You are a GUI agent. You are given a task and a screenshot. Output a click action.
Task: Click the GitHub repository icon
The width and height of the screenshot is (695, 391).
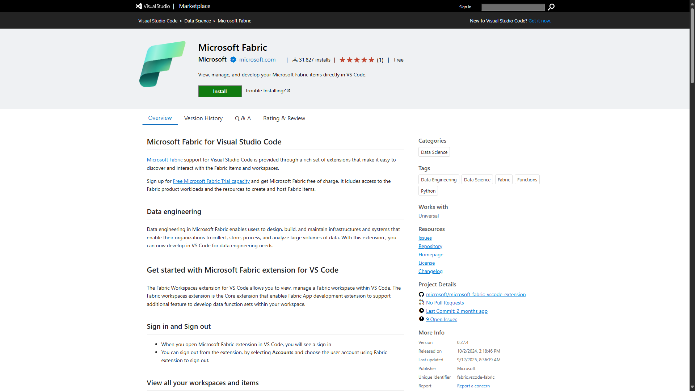(421, 294)
